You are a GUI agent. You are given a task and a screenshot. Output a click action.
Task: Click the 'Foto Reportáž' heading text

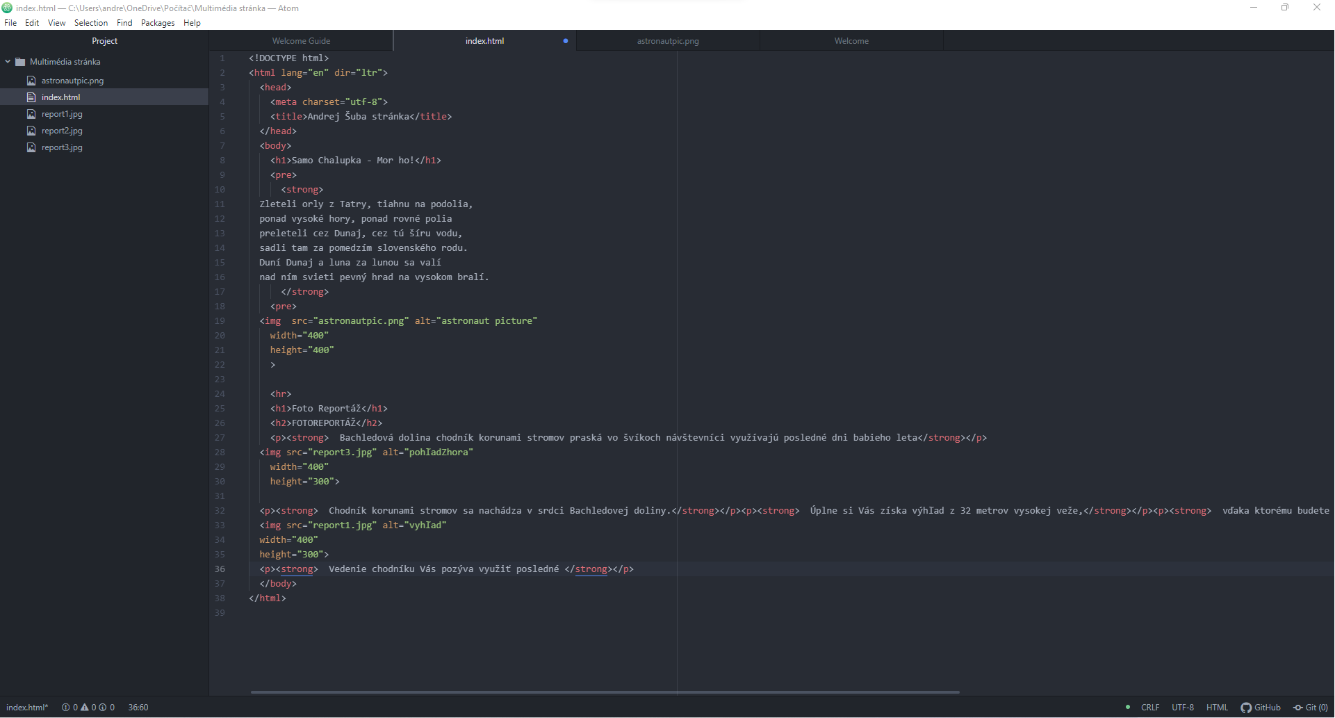pos(326,409)
